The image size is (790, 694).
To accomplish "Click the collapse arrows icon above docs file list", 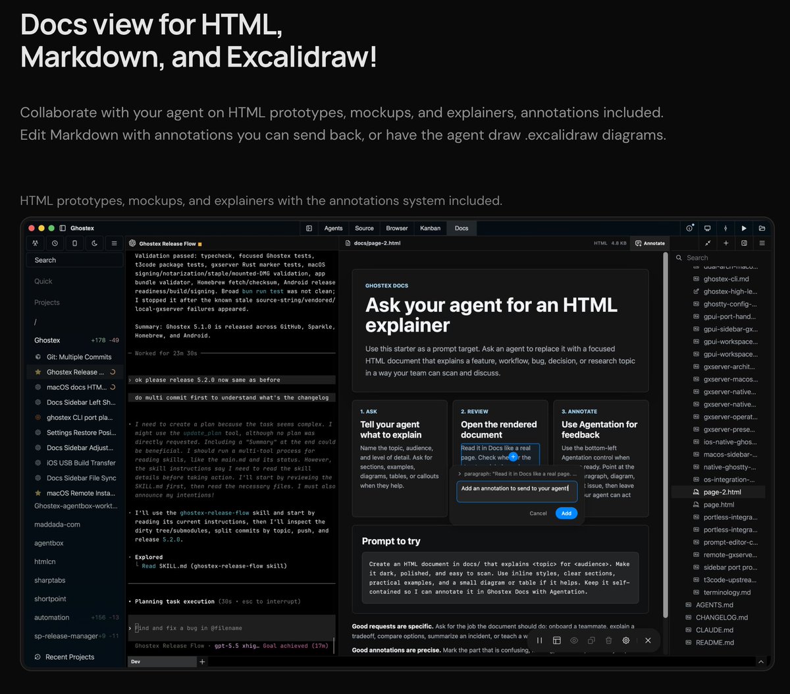I will [708, 243].
